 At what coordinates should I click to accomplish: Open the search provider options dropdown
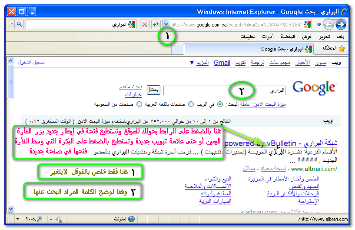pyautogui.click(x=12, y=24)
